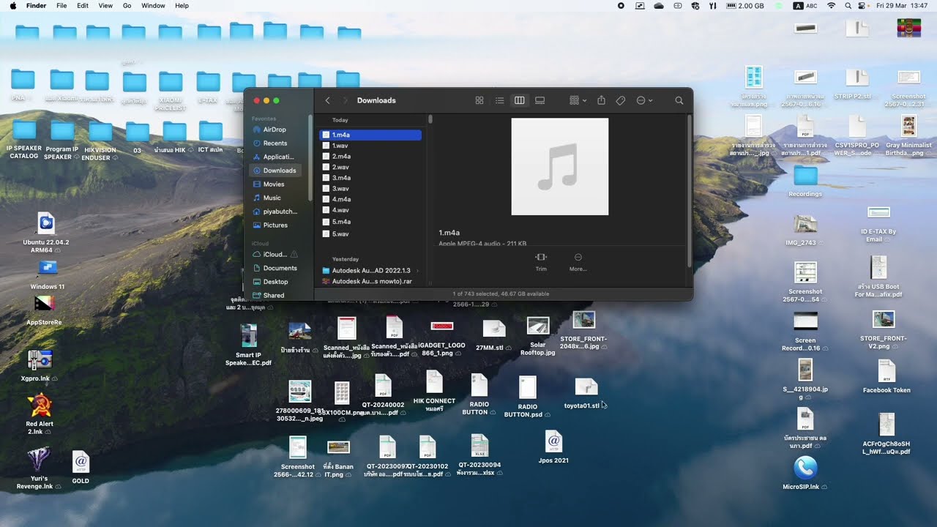The height and width of the screenshot is (527, 937).
Task: Click the Trim button in preview pane
Action: coord(541,262)
